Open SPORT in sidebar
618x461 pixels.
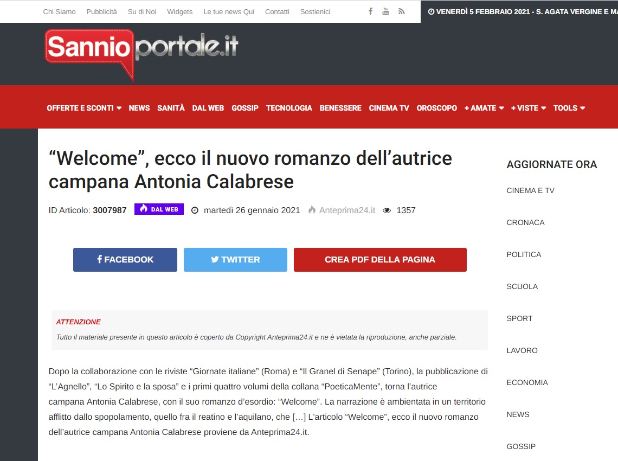coord(519,318)
